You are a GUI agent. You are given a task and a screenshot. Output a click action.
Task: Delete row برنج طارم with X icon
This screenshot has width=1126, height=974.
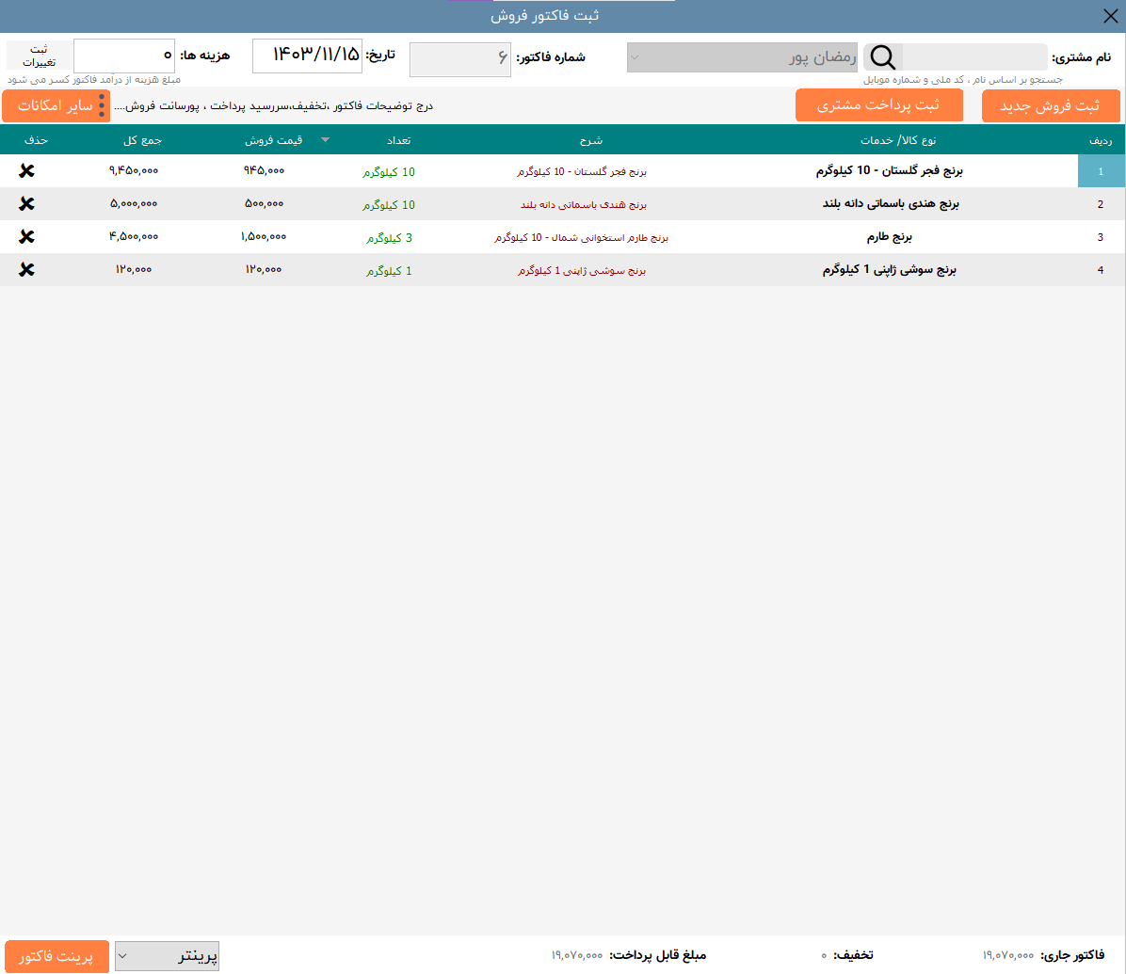point(26,237)
